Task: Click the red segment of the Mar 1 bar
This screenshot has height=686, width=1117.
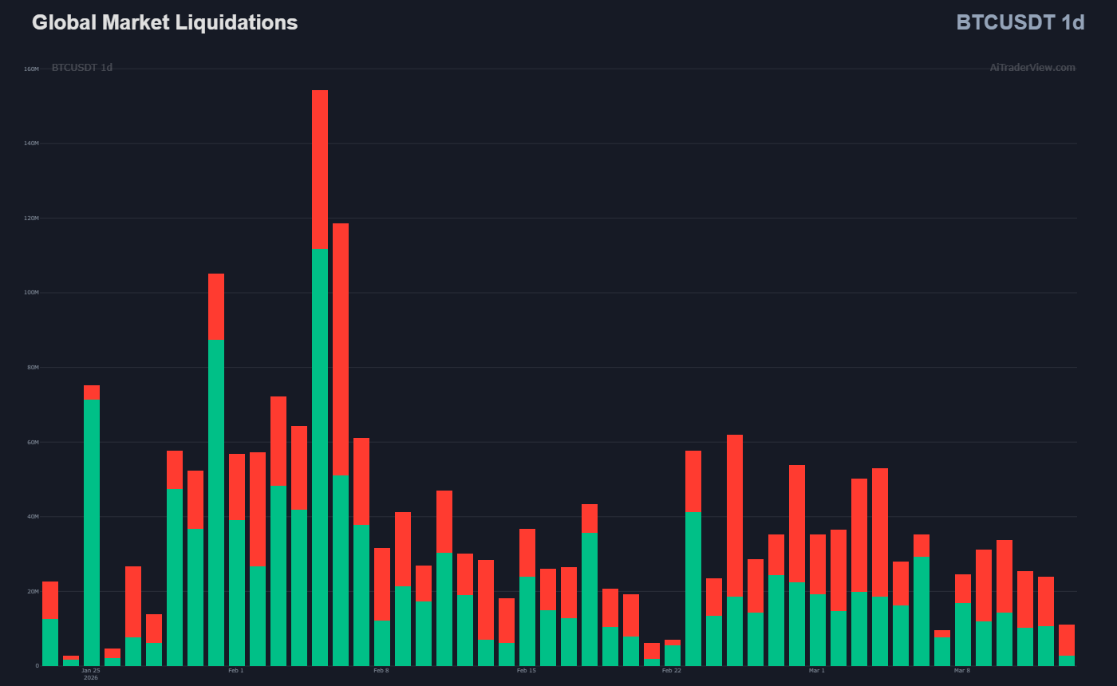Action: tap(818, 564)
